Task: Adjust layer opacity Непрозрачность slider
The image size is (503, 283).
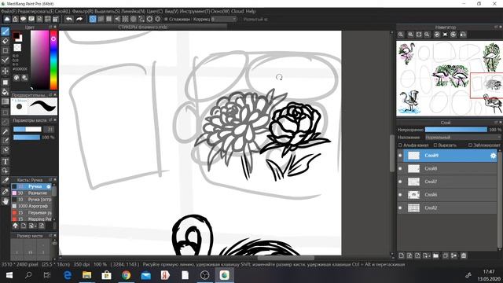Action: pos(456,130)
